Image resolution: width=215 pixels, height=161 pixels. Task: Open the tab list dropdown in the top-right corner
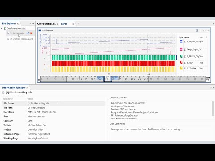214,24
